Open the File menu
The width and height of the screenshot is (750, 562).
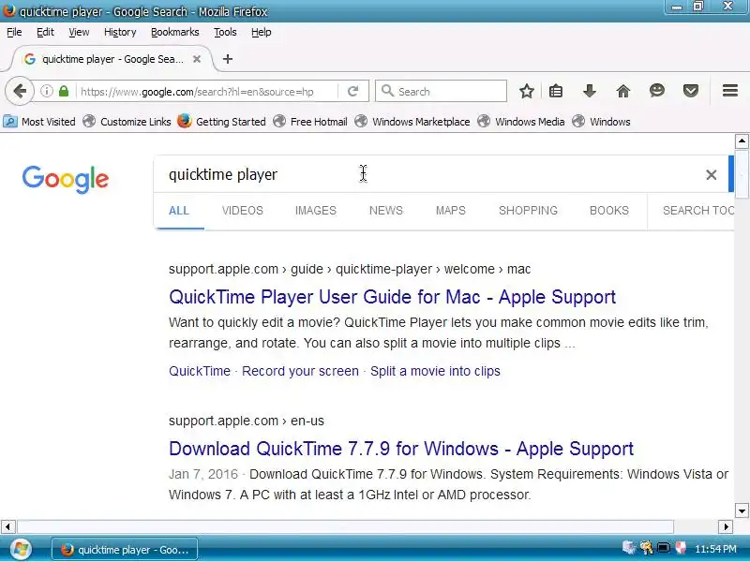coord(14,32)
